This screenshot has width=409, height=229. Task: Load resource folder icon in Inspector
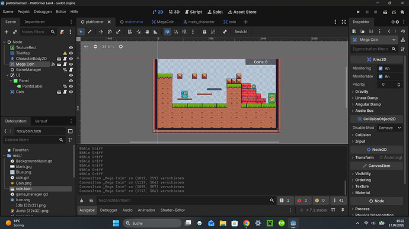tap(362, 31)
